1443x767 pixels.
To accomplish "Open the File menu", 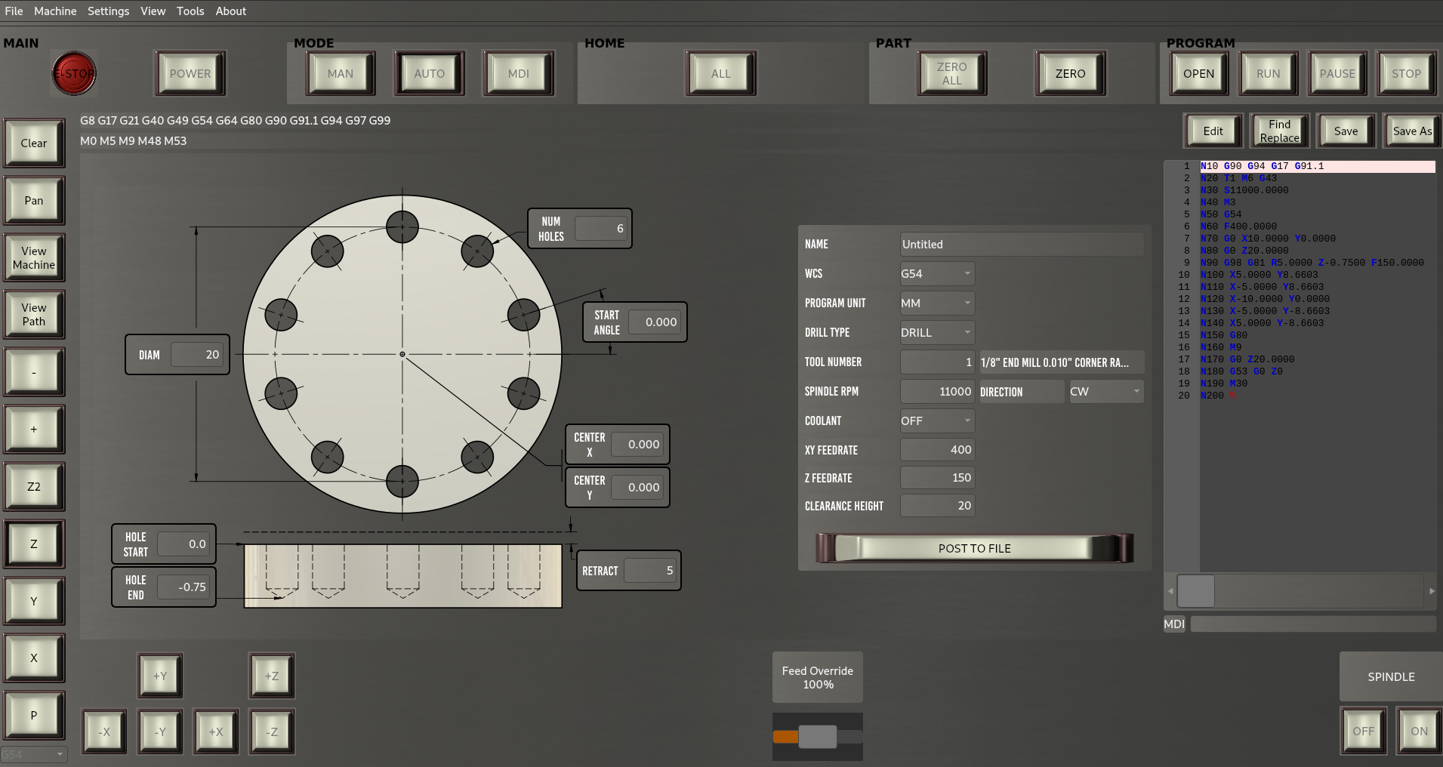I will click(14, 11).
